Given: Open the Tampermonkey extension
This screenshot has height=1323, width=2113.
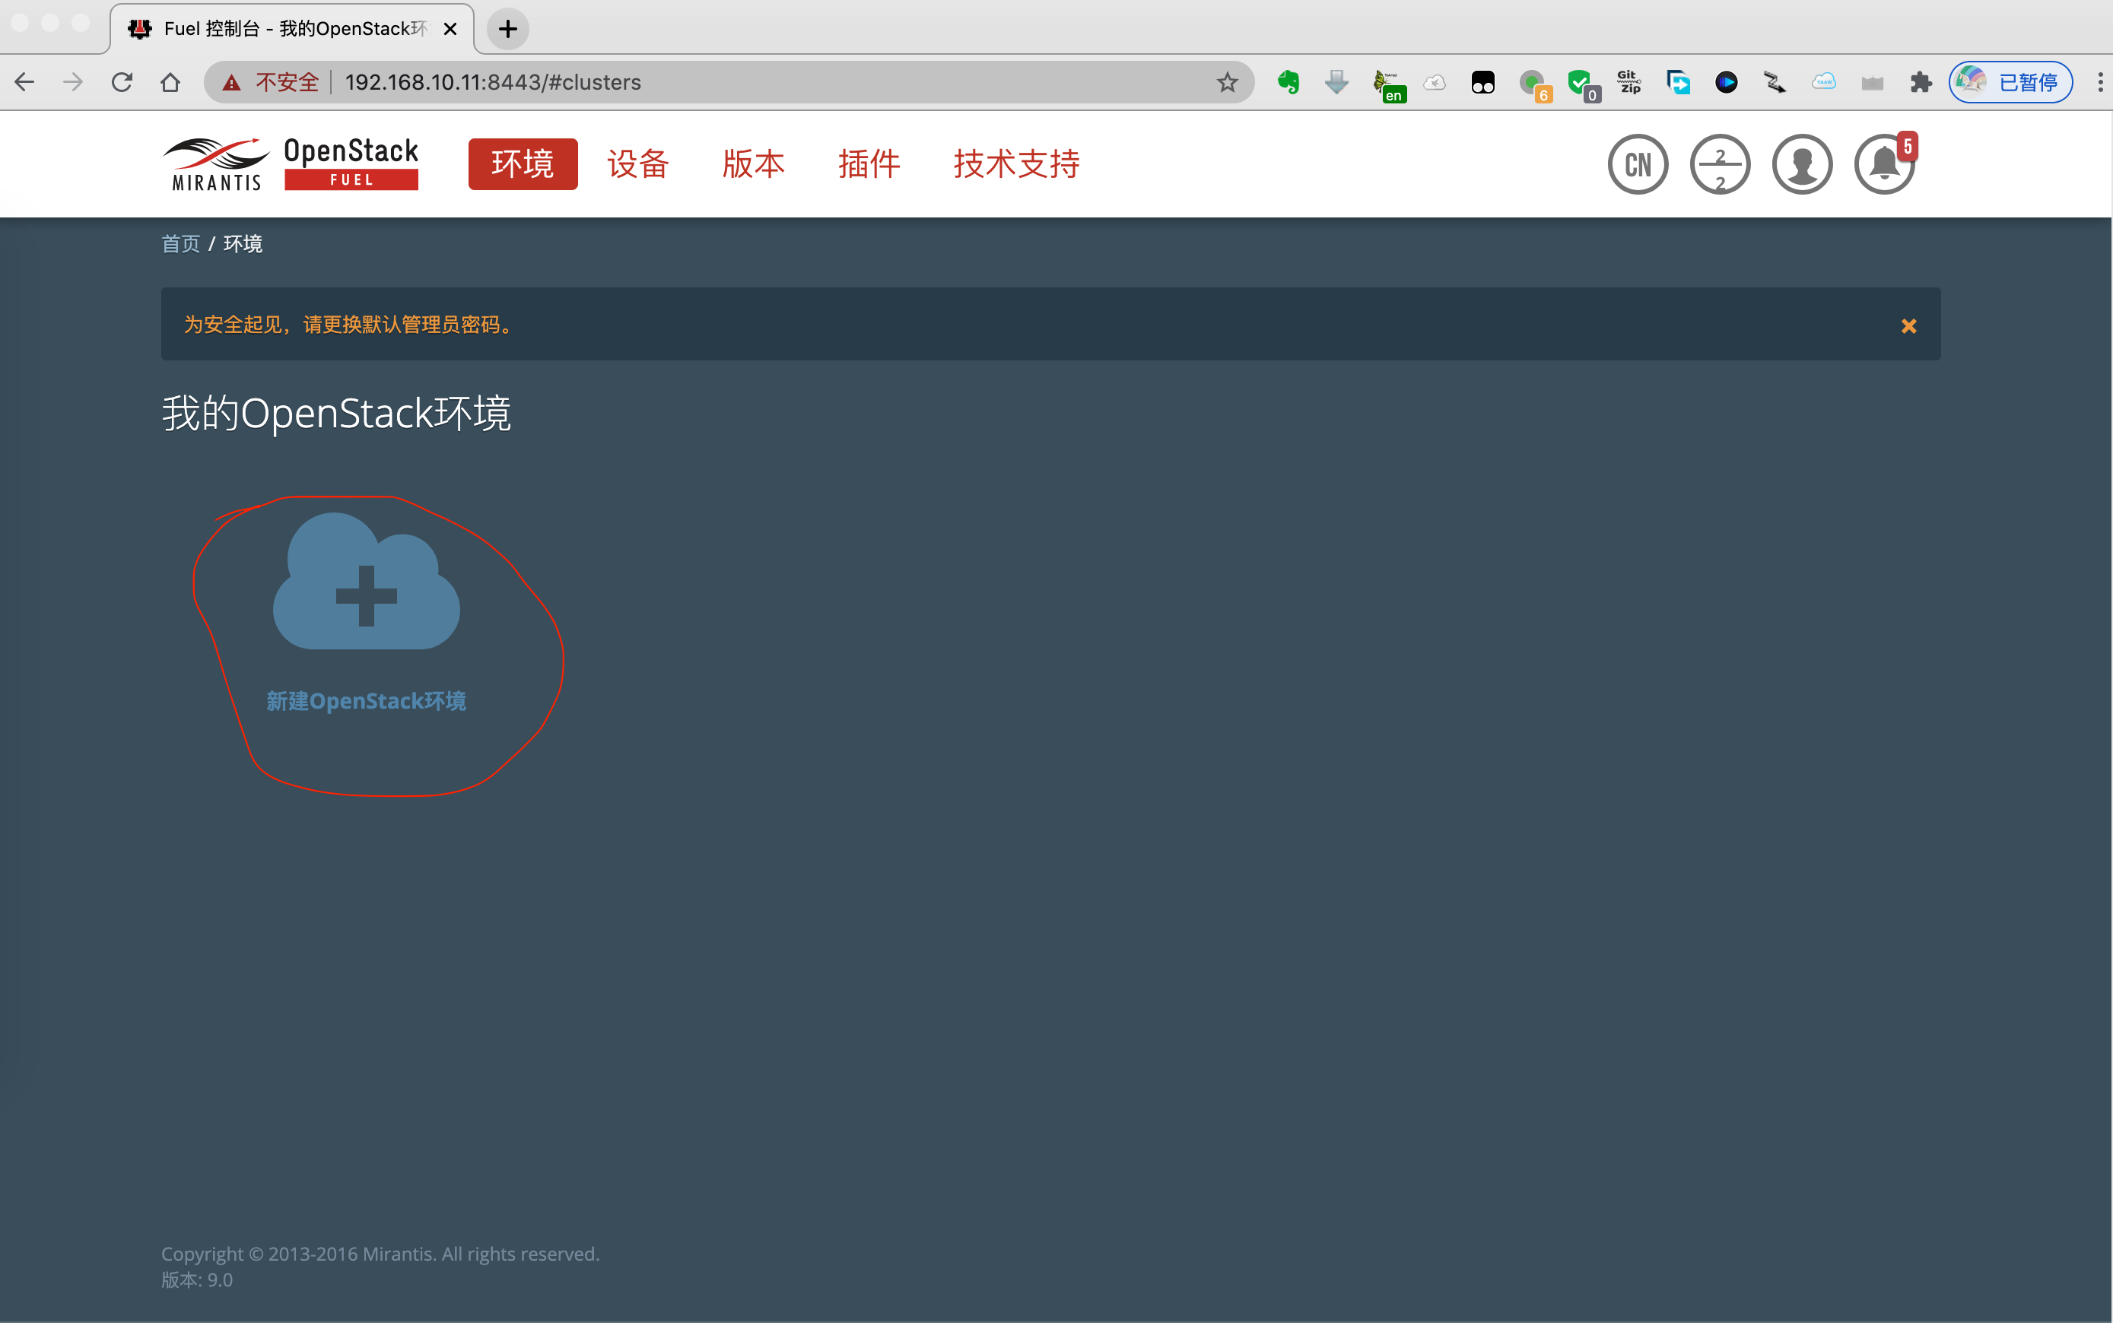Looking at the screenshot, I should [1482, 82].
